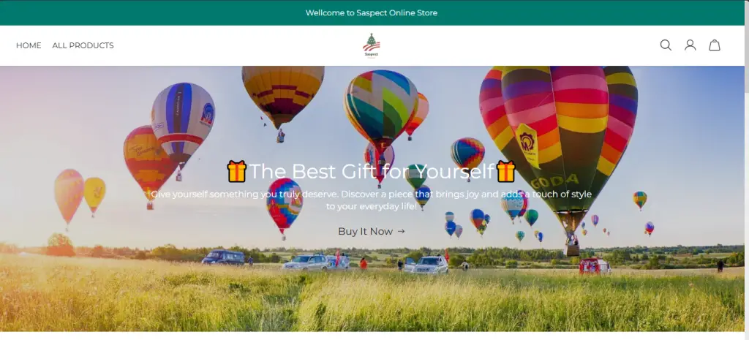Click the small yellow balloon at left
The image size is (749, 340).
point(94,194)
